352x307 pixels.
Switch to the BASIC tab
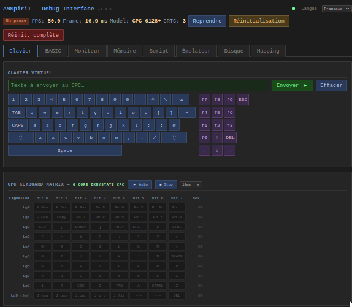pyautogui.click(x=53, y=51)
